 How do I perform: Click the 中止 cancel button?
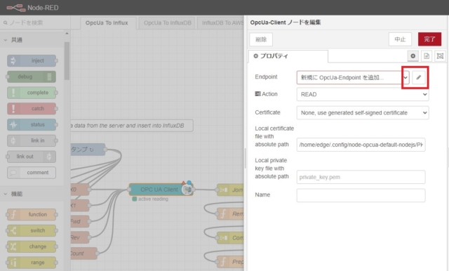[x=400, y=39]
